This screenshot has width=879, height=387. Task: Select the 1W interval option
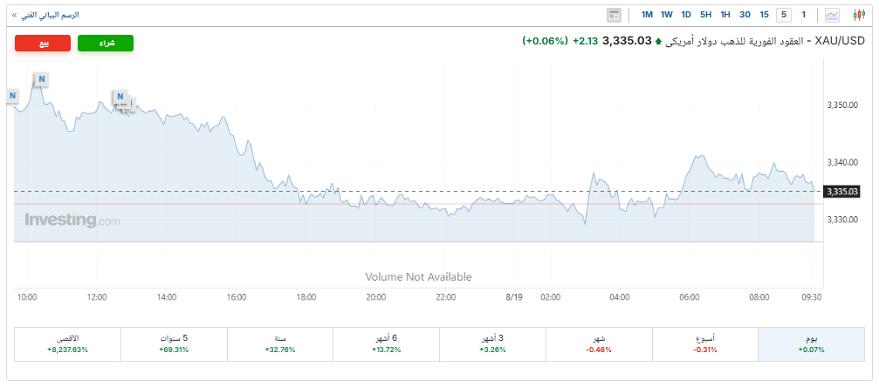pos(667,15)
